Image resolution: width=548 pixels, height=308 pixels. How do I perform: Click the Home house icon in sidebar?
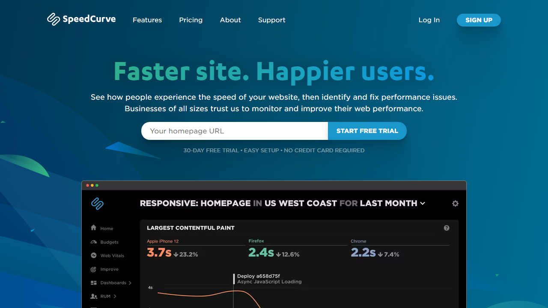(94, 228)
